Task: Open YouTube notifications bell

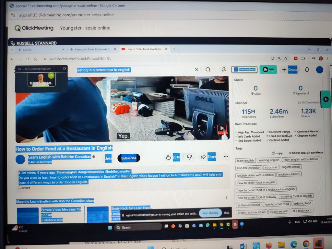Action: [x=307, y=69]
